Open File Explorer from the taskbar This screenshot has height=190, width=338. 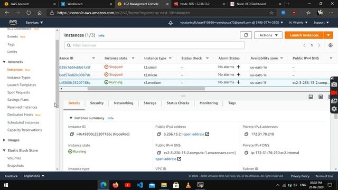(164, 185)
